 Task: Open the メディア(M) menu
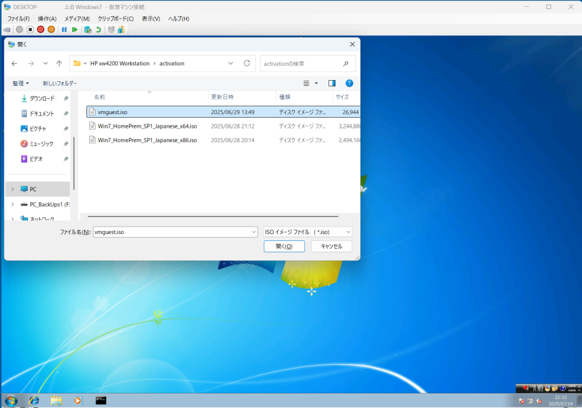click(77, 19)
